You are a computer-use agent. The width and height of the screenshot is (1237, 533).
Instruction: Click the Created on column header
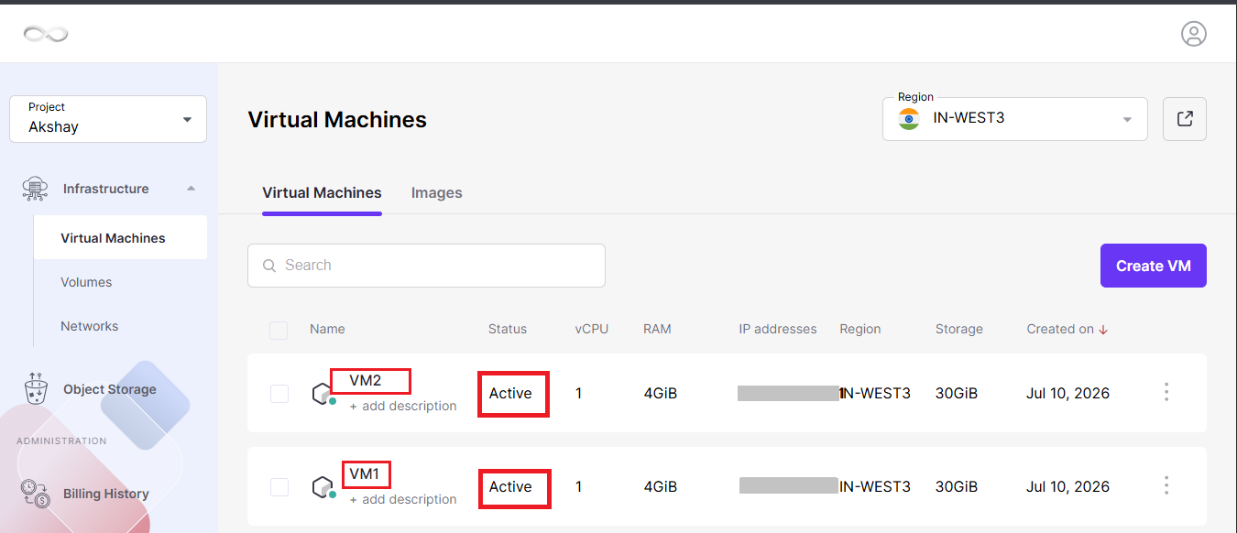coord(1060,329)
